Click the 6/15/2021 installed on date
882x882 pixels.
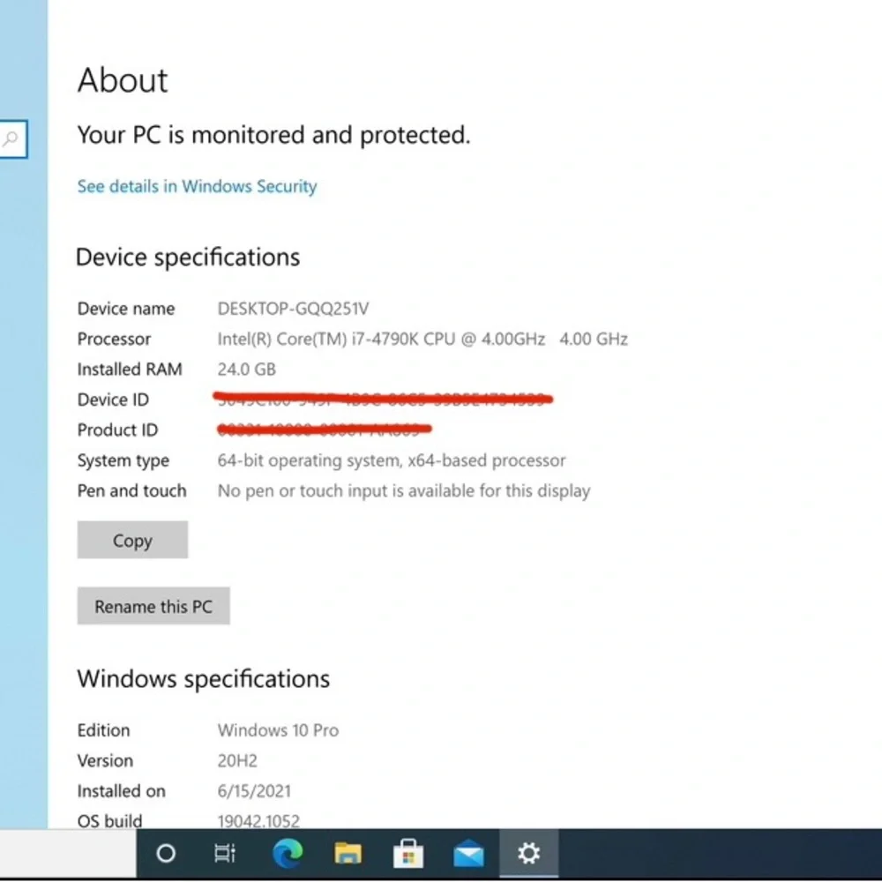point(254,791)
